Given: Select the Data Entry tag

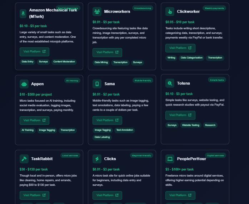Looking at the screenshot, I should click(28, 62).
